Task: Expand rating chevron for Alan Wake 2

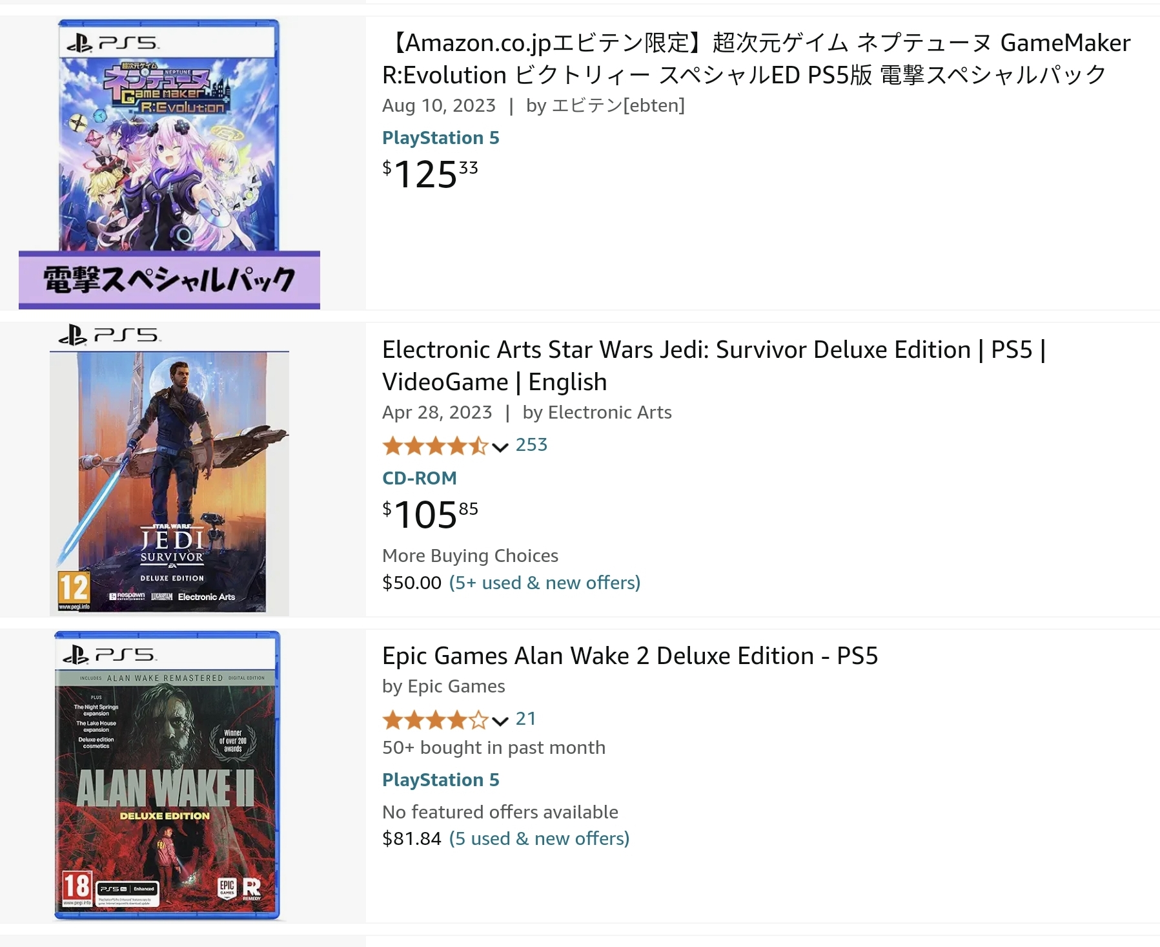Action: click(500, 721)
